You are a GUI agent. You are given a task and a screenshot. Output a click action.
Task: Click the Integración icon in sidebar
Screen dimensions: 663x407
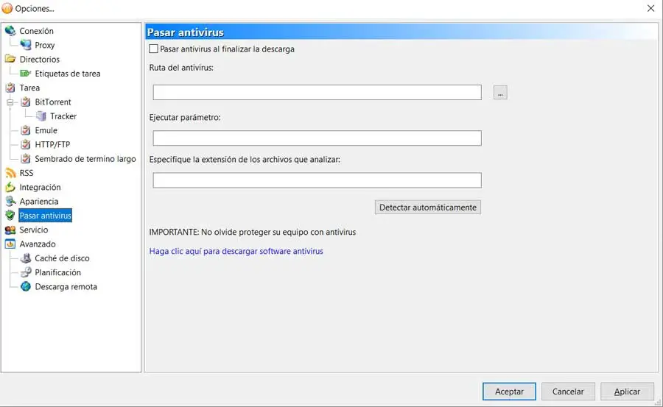click(x=10, y=188)
